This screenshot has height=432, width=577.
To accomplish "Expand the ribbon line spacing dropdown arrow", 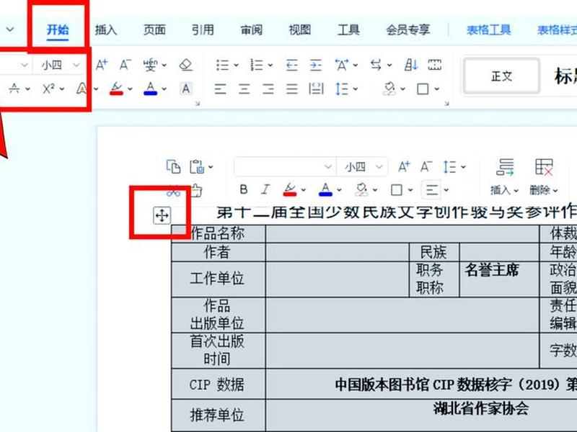I will point(356,89).
